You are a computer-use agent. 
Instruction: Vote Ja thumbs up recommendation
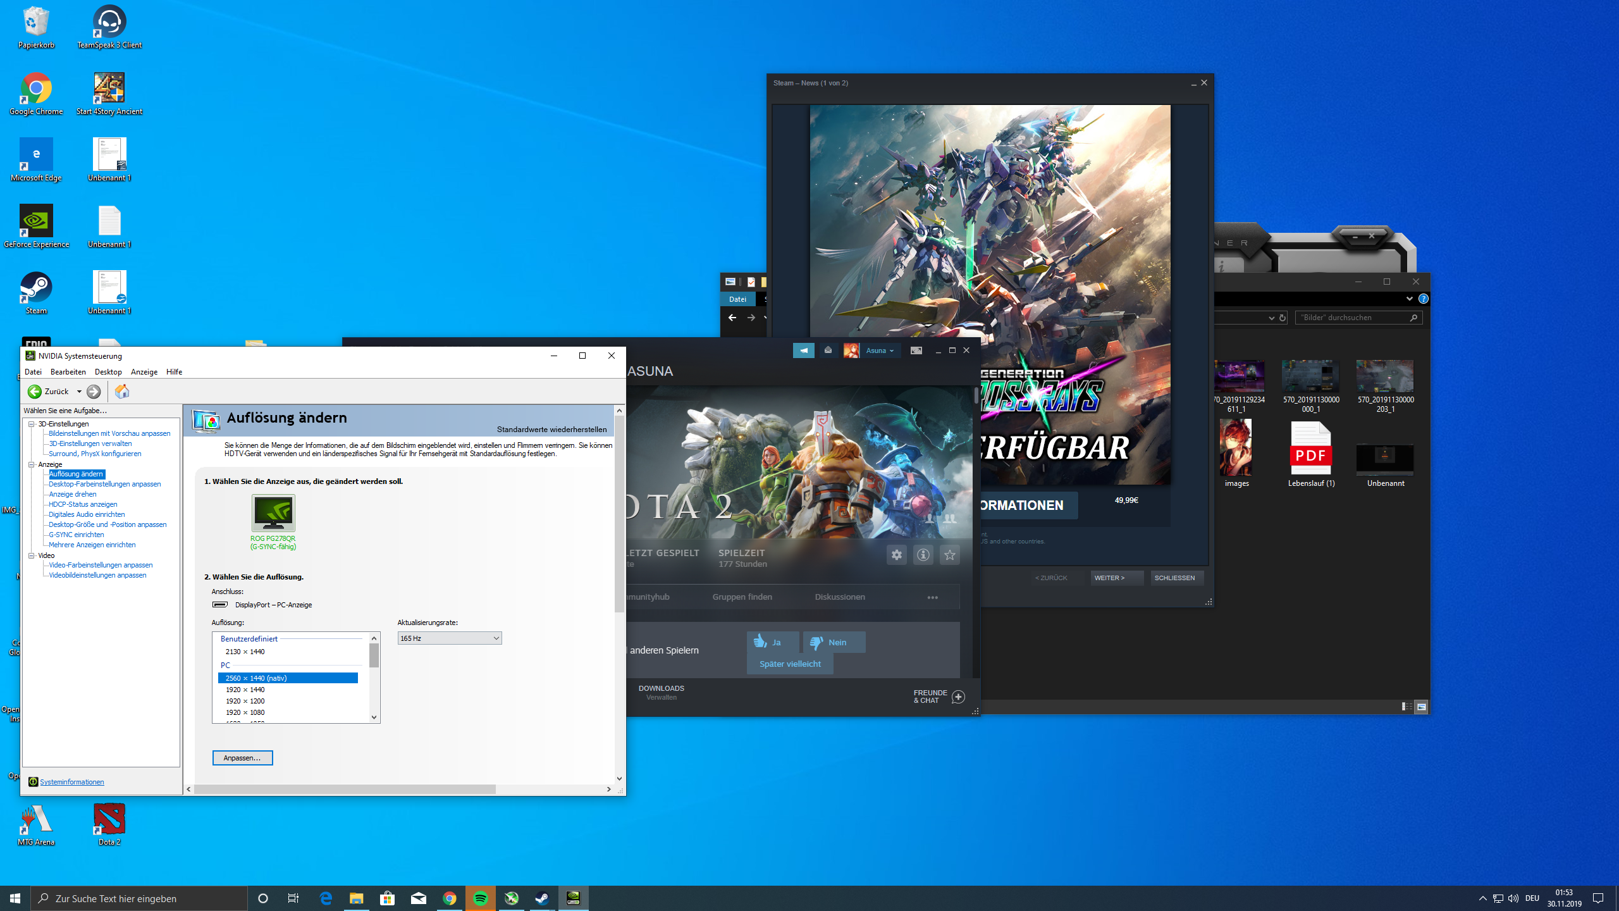click(772, 642)
